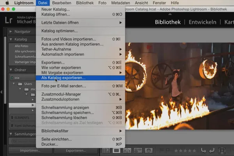
Task: Select Alle Fotos in Katalog
Action: click(x=22, y=46)
